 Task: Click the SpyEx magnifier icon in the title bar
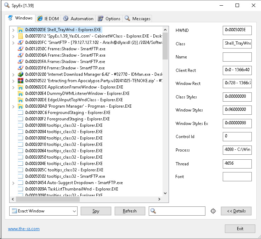click(7, 5)
